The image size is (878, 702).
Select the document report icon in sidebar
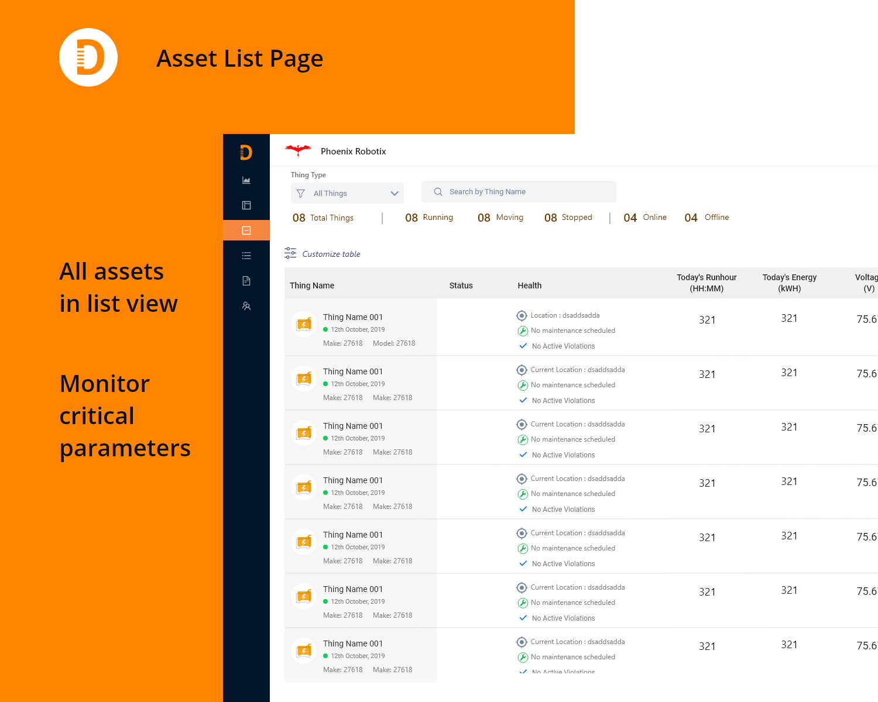pyautogui.click(x=246, y=280)
